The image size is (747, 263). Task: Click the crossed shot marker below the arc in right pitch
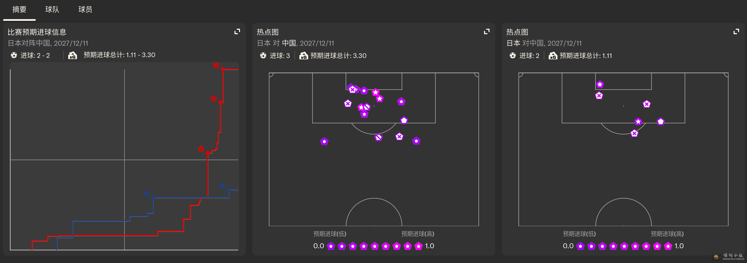coord(634,133)
